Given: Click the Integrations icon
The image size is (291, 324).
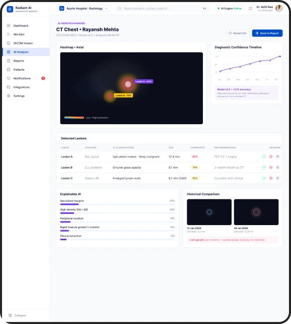Looking at the screenshot, I should coord(9,87).
